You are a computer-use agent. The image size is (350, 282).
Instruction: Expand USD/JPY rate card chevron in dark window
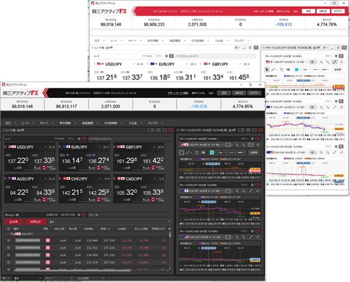click(45, 147)
